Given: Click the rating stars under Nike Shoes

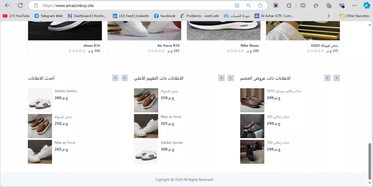Looking at the screenshot, I should tap(235, 51).
